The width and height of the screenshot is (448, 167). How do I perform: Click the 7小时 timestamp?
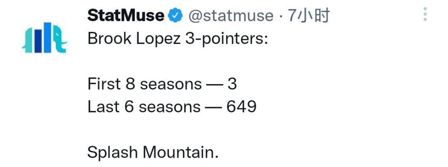pos(308,15)
